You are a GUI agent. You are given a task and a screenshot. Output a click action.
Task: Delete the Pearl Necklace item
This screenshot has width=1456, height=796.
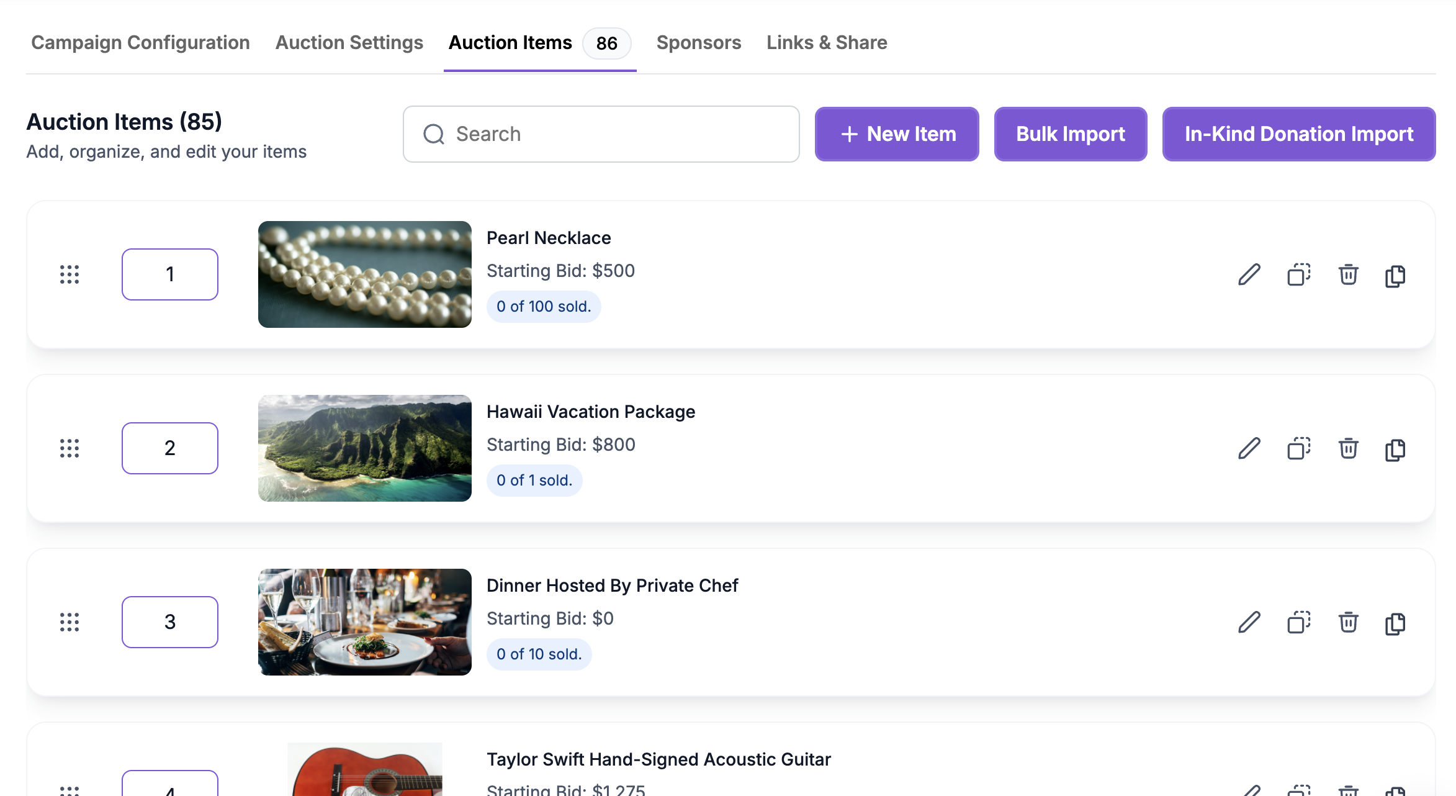1348,274
